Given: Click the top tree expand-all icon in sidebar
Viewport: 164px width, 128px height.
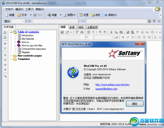Looking at the screenshot, I should [x=5, y=32].
